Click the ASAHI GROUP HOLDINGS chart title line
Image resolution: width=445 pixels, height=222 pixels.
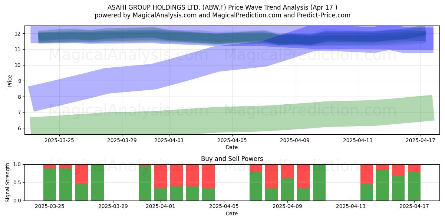(x=222, y=7)
